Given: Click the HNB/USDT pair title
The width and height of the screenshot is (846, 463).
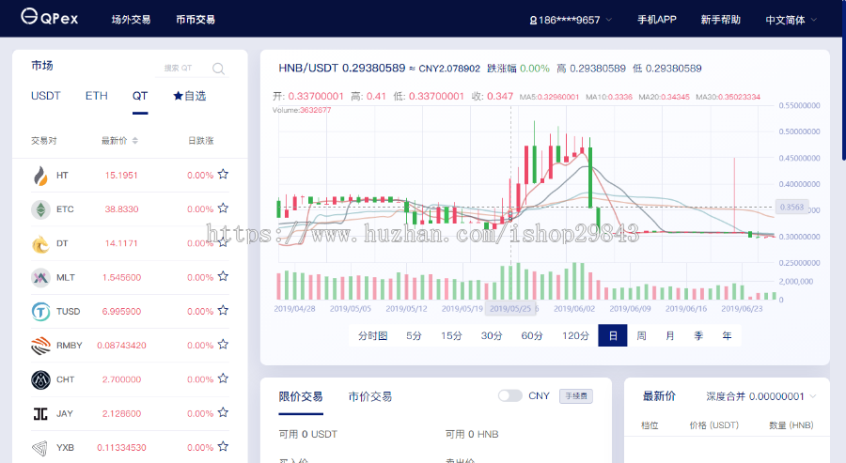Looking at the screenshot, I should (308, 68).
